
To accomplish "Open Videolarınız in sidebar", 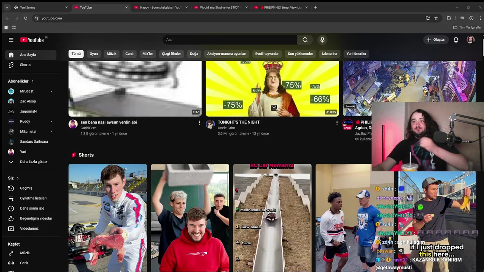I will (x=31, y=229).
